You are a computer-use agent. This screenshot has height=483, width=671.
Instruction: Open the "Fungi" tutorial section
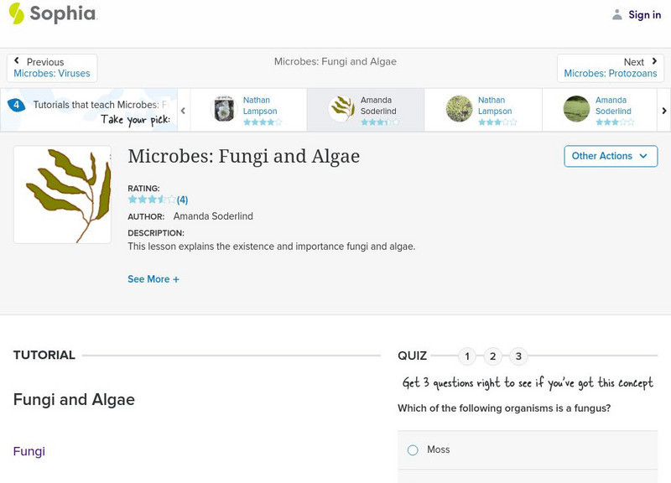click(x=29, y=451)
